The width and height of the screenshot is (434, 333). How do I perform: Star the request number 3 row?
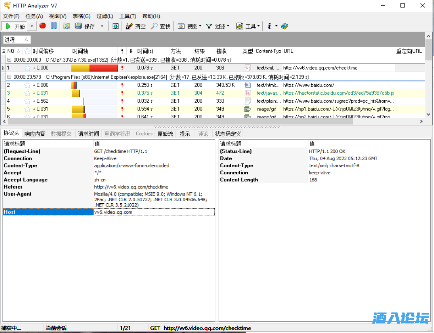click(27, 93)
